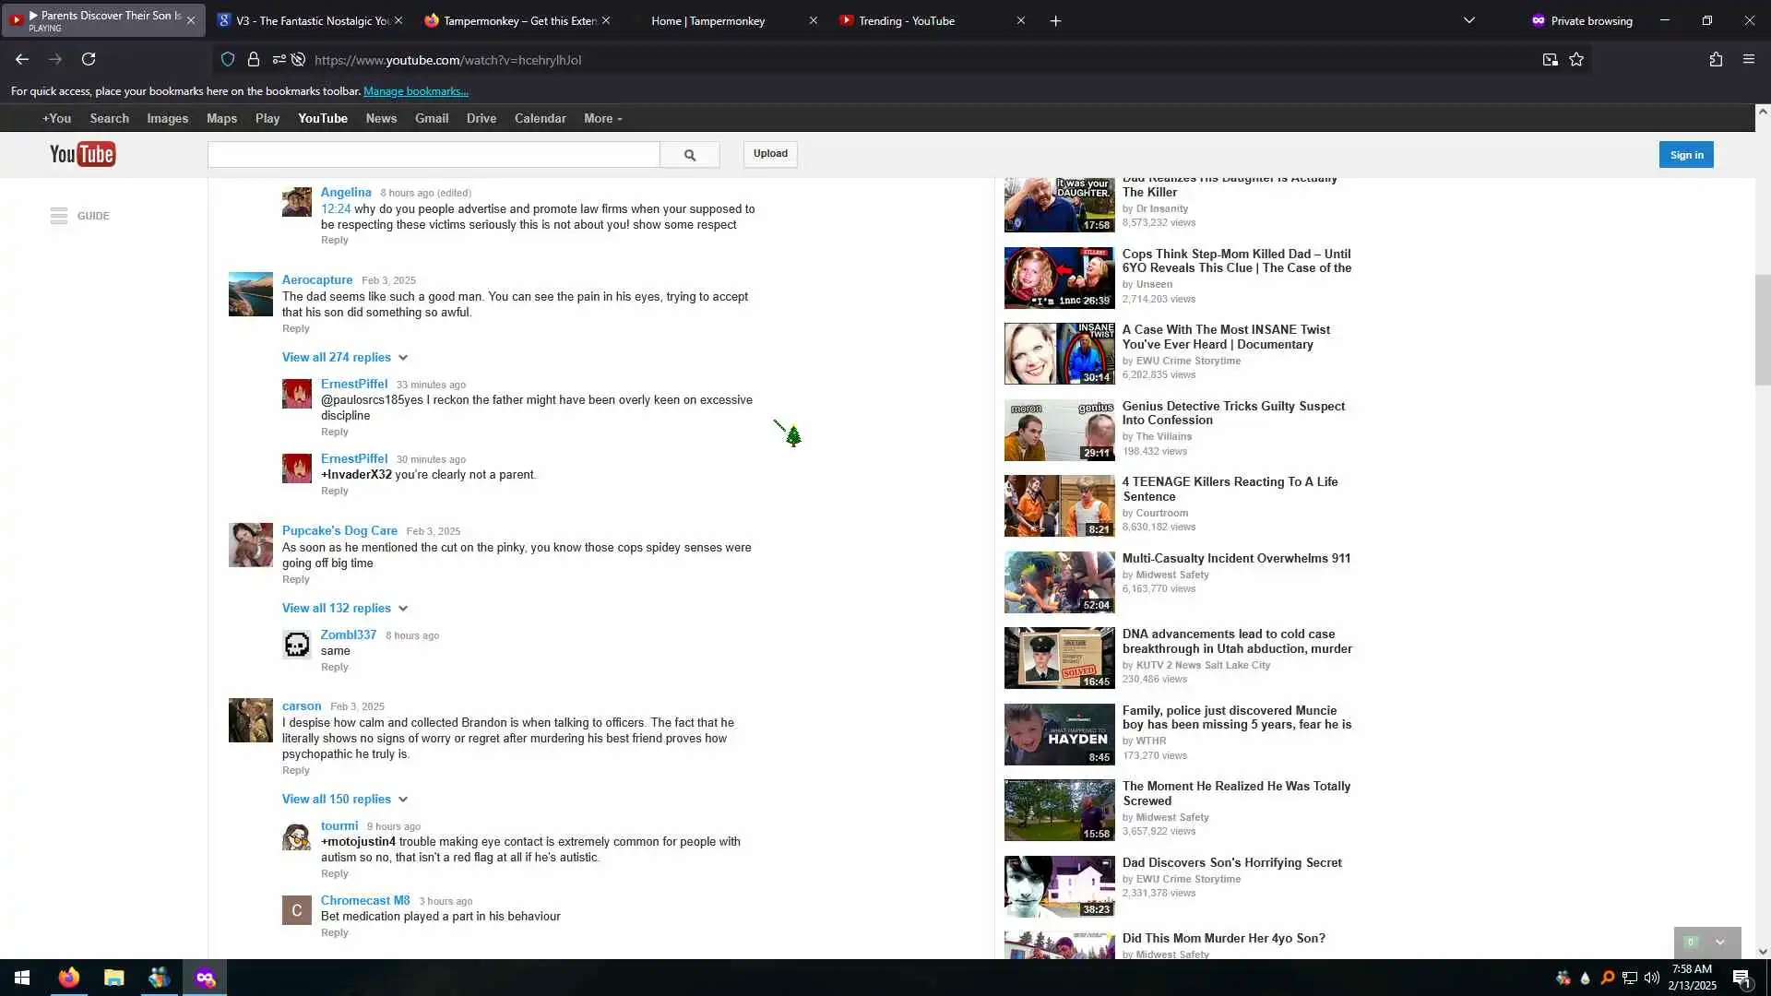Click the magnifier search button
This screenshot has height=996, width=1771.
tap(689, 155)
